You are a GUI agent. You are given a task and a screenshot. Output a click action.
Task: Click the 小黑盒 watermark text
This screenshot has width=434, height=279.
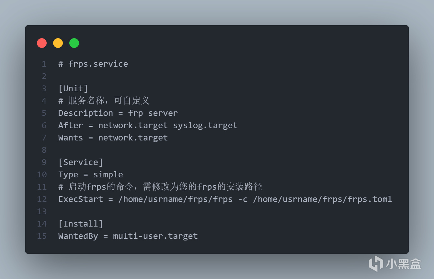(404, 263)
